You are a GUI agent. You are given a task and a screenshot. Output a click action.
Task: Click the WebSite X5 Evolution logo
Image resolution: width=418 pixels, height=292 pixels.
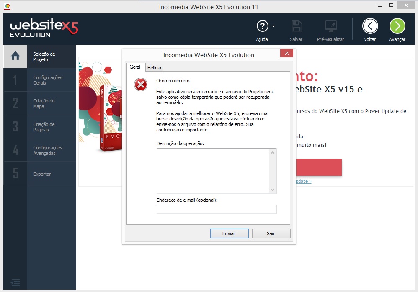pos(44,28)
